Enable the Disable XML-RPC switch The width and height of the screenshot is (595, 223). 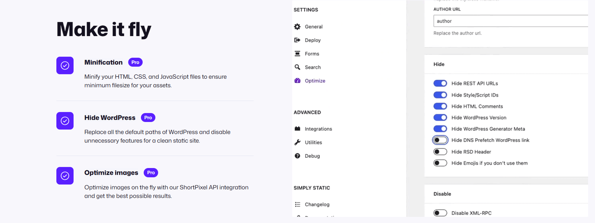point(440,213)
